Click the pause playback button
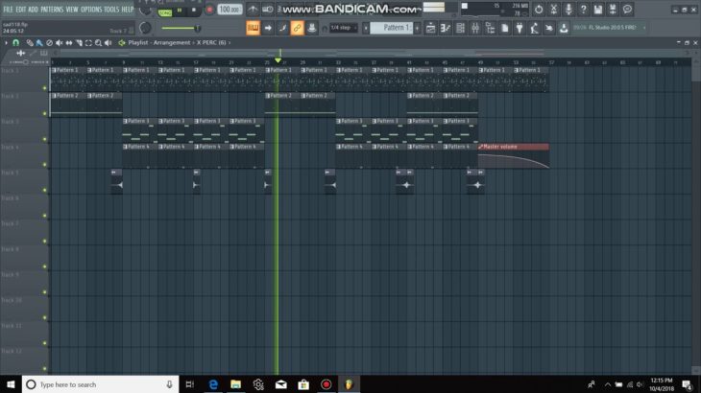701x393 pixels. (x=180, y=10)
